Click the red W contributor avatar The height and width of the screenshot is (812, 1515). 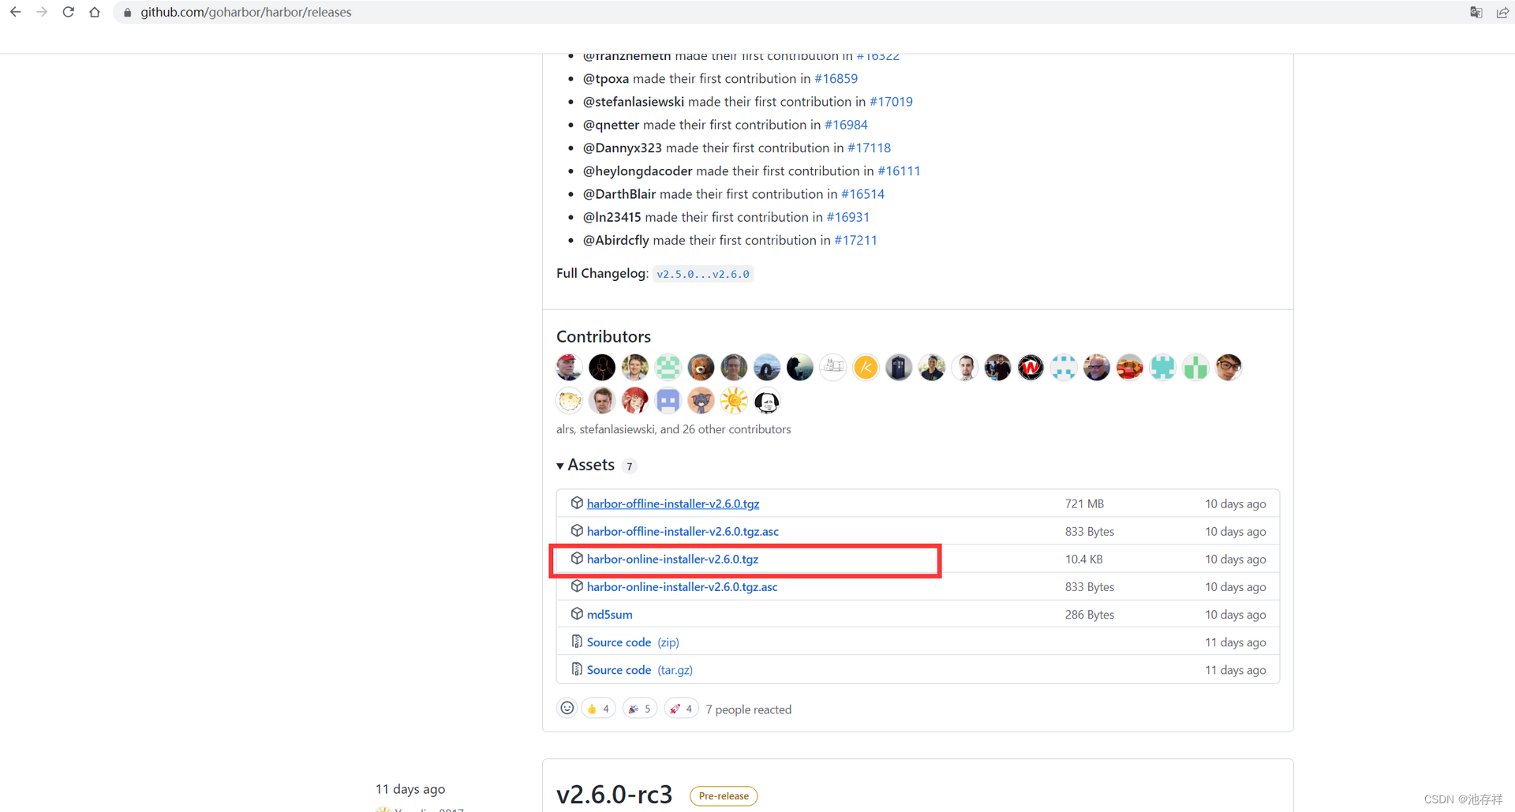pos(1031,368)
